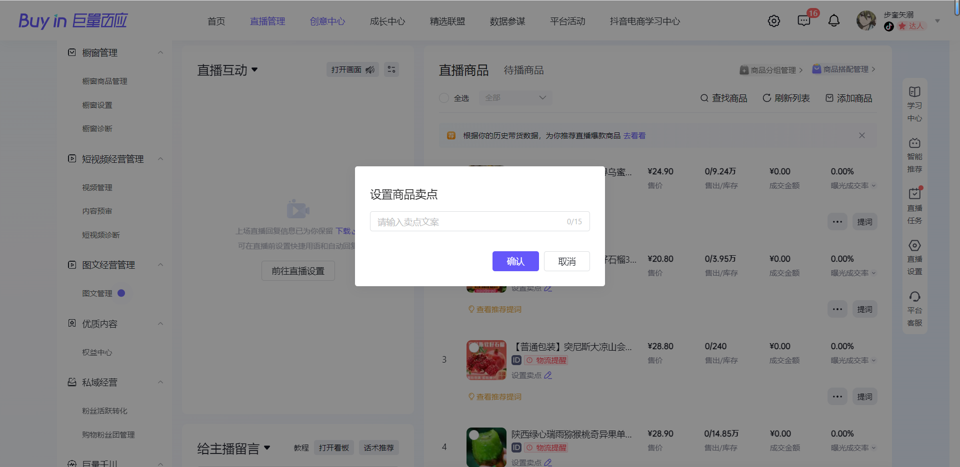Open the 全部 filter dropdown

click(515, 98)
